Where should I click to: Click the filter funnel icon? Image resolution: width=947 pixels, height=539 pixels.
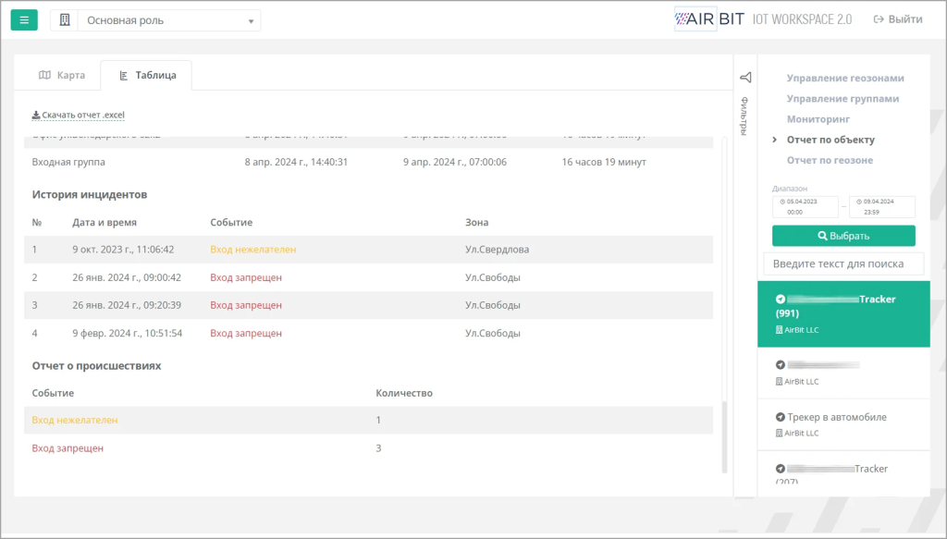pos(745,78)
